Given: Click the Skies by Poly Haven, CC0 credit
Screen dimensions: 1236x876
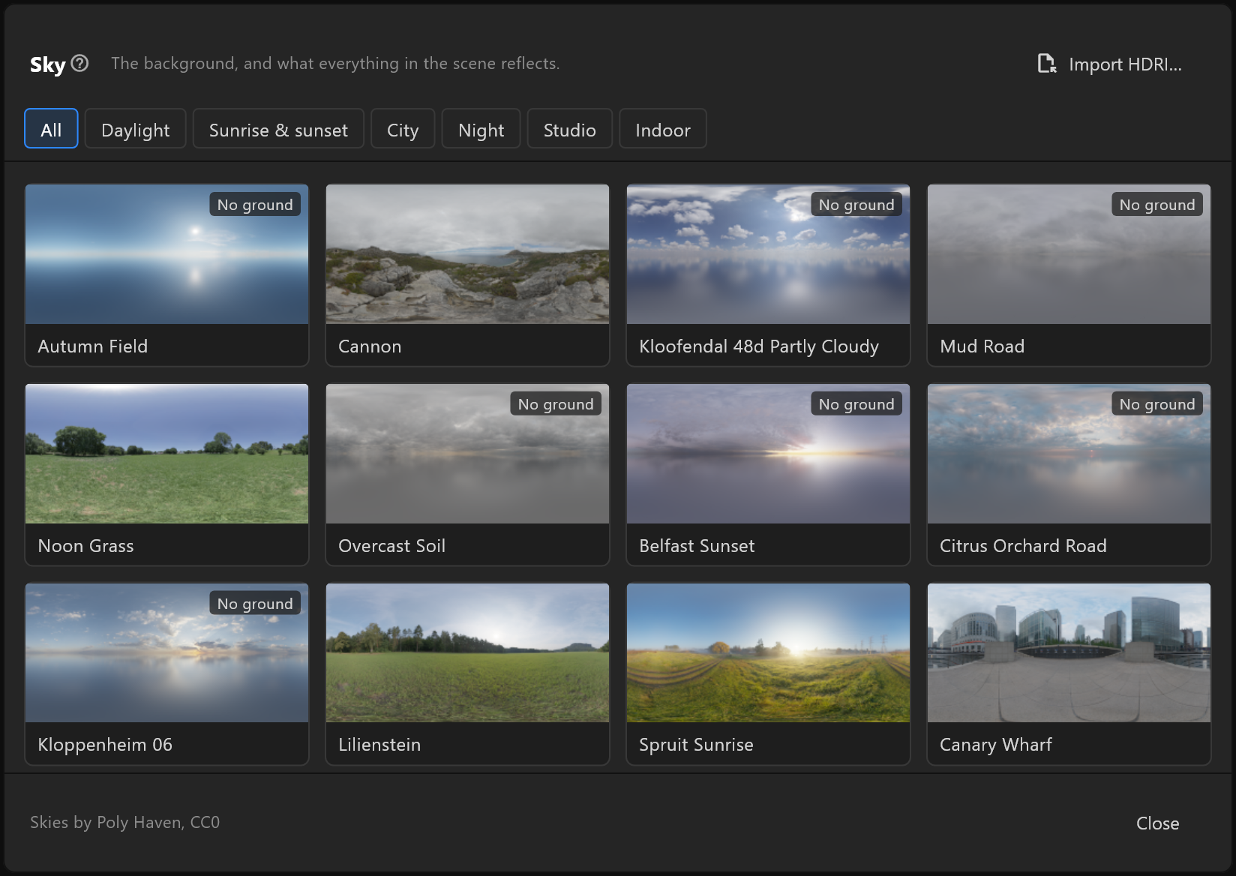Looking at the screenshot, I should 124,822.
